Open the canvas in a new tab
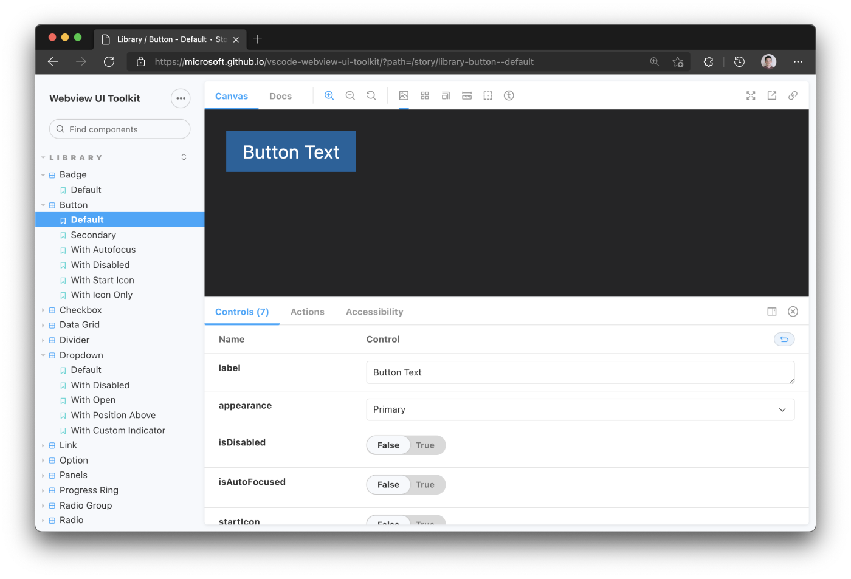This screenshot has width=851, height=579. point(771,95)
